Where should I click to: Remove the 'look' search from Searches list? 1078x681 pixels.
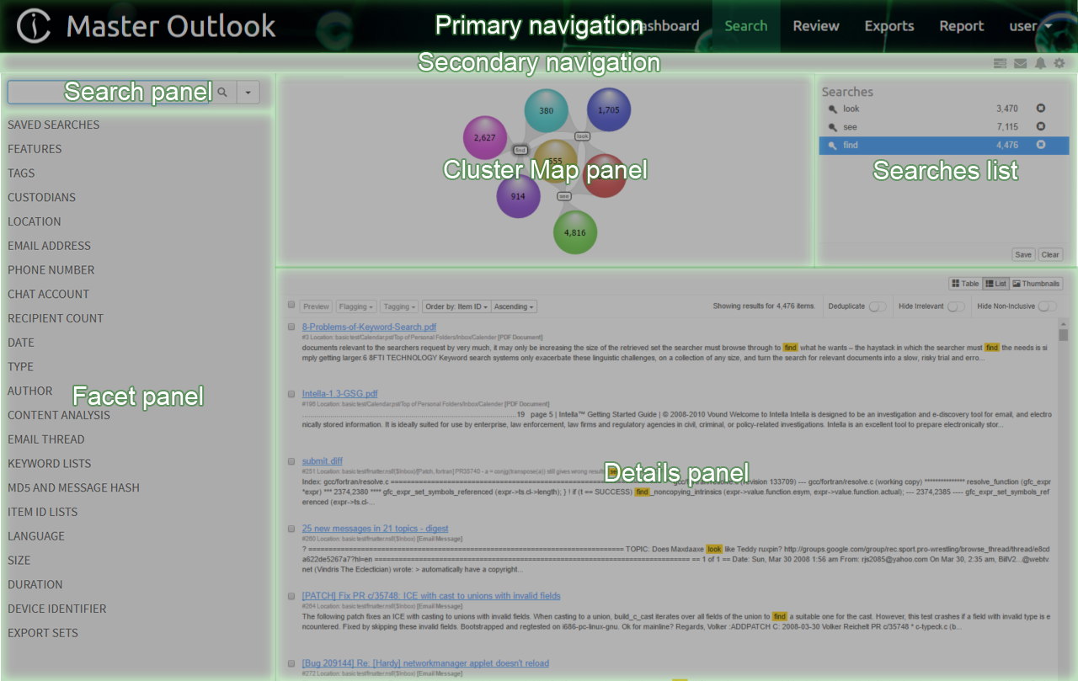pyautogui.click(x=1040, y=109)
